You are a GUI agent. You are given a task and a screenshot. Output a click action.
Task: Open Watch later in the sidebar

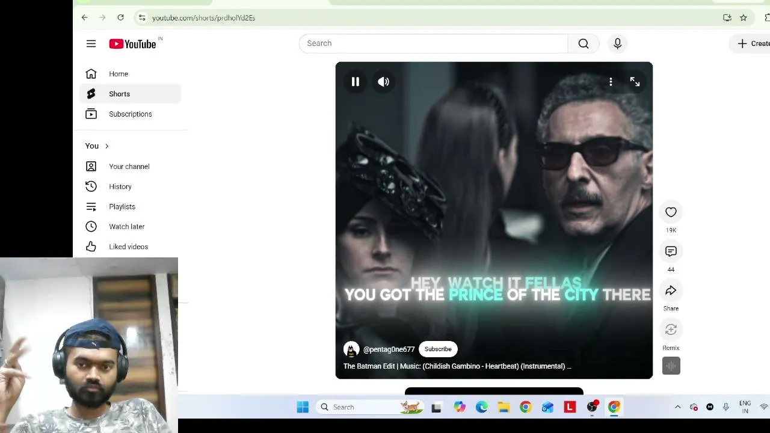[130, 227]
